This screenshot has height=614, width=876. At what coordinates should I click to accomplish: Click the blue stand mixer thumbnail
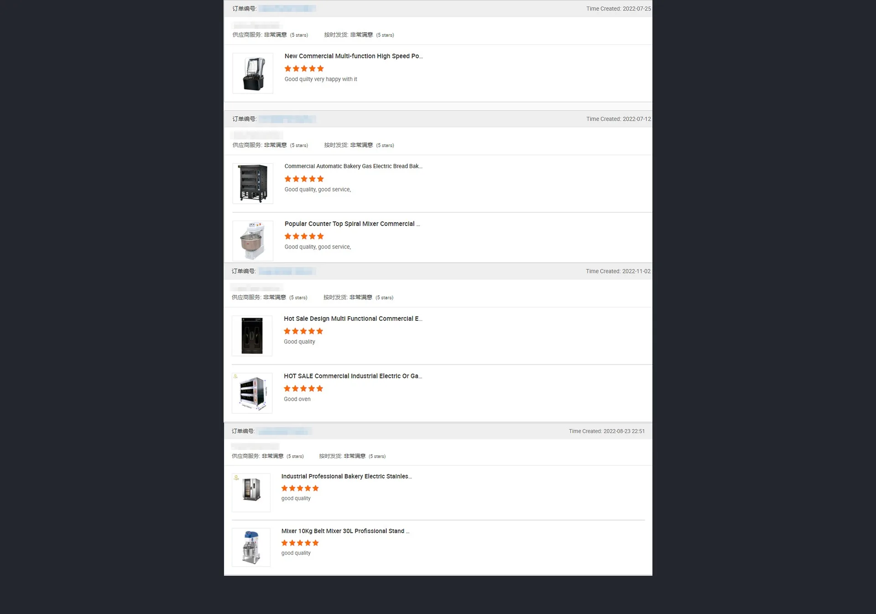point(251,547)
